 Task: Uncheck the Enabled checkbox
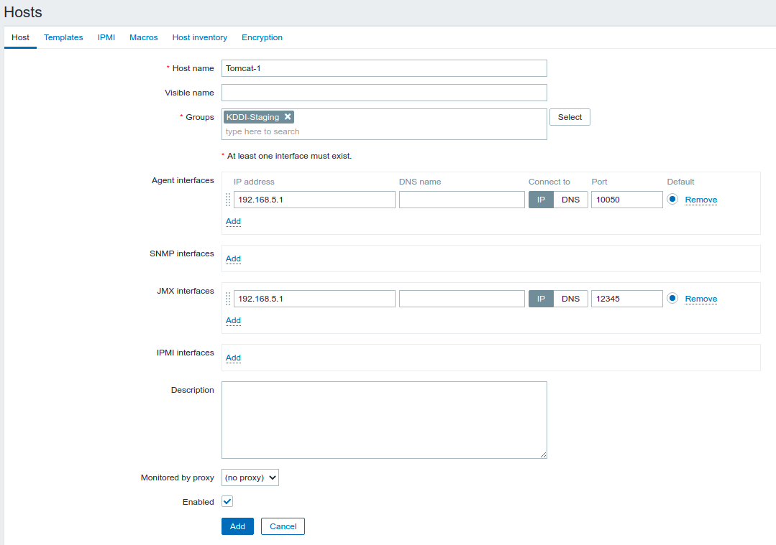click(x=227, y=501)
